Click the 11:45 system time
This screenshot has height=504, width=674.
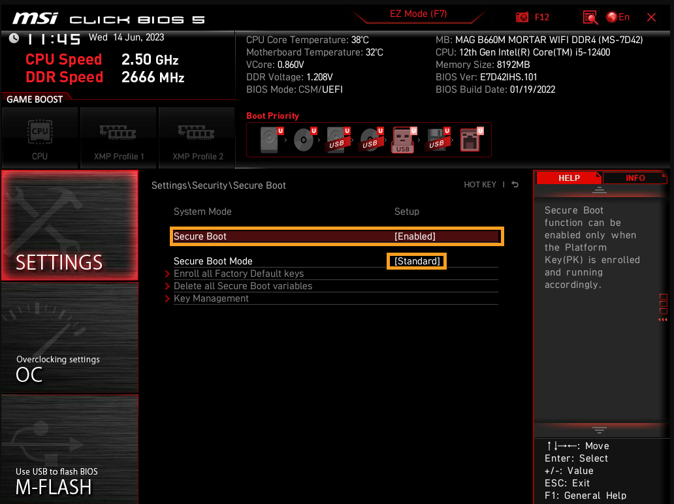[x=54, y=39]
